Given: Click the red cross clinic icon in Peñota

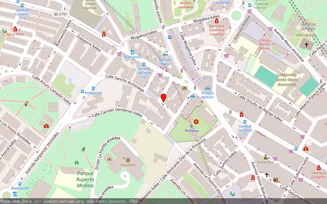Looking at the screenshot, I should (196, 121).
